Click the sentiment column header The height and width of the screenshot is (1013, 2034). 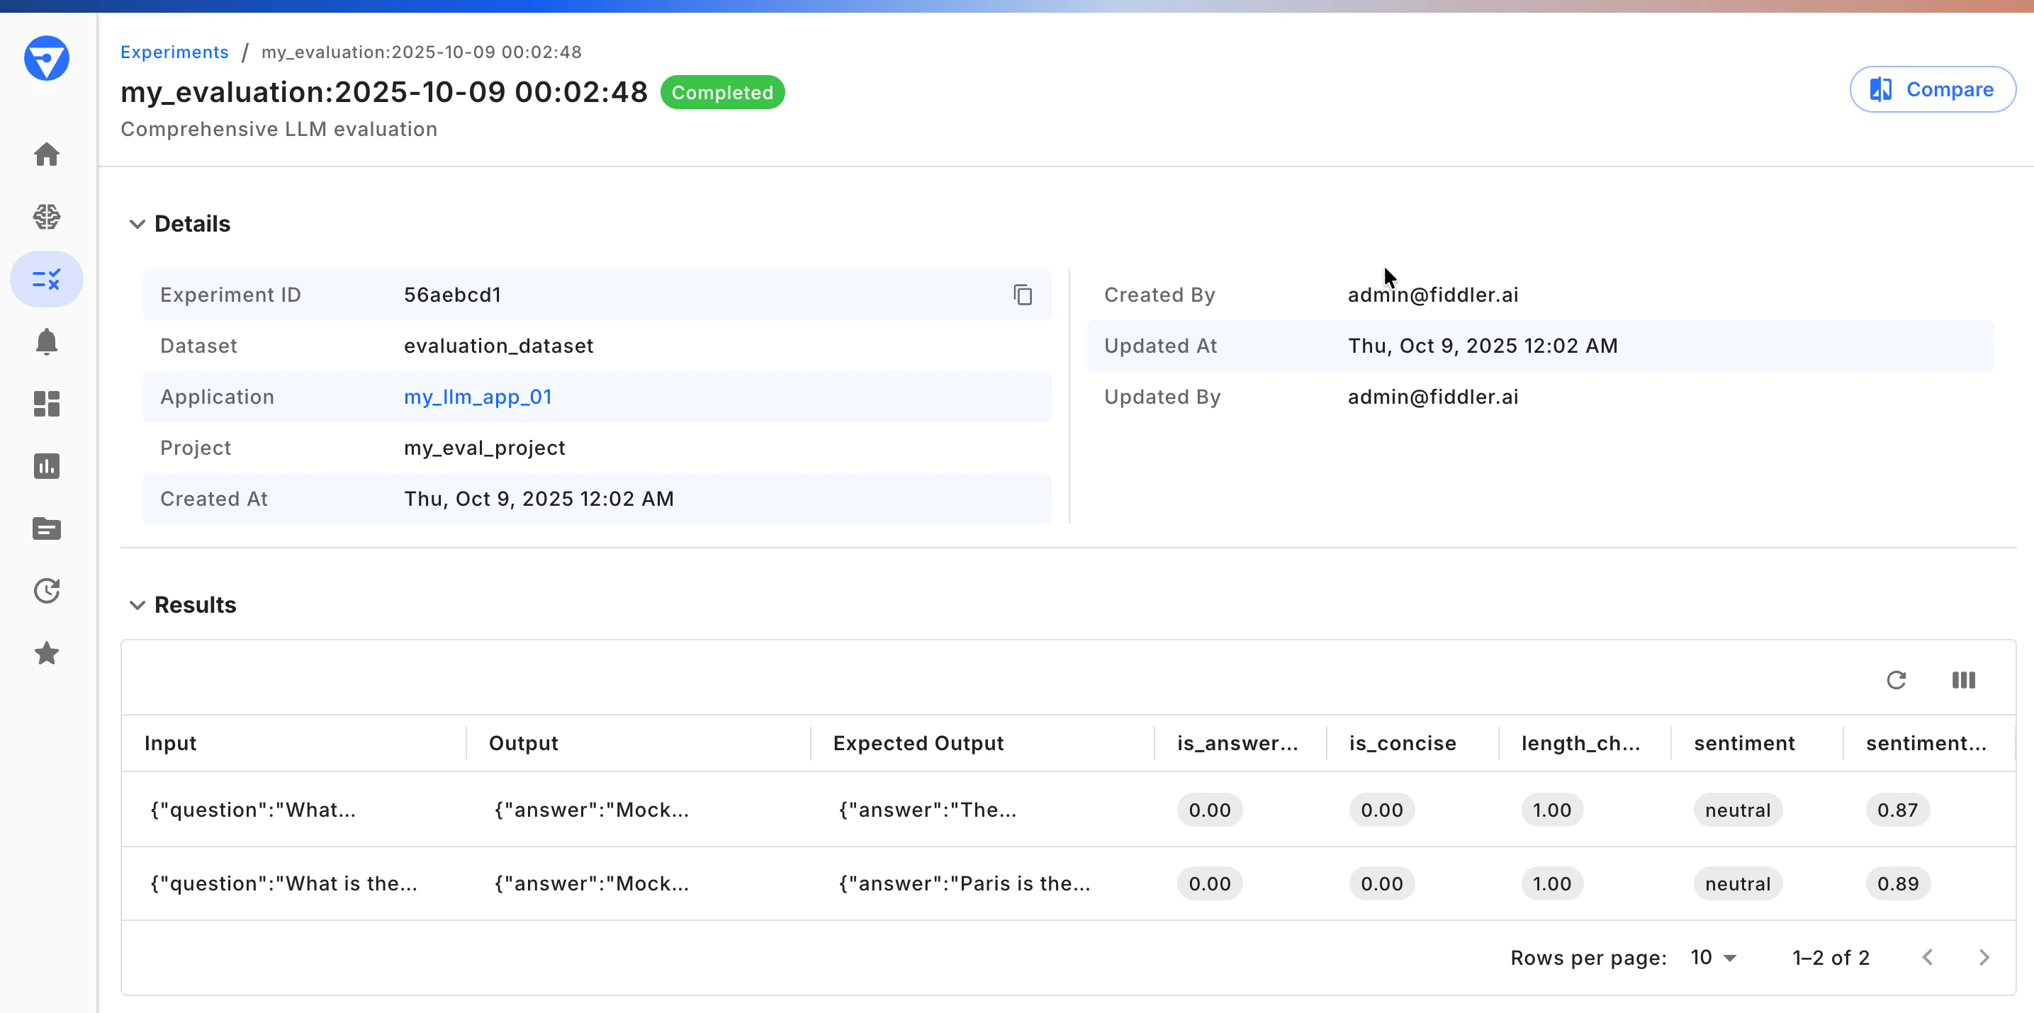(x=1744, y=743)
